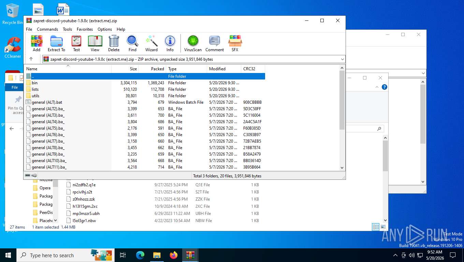Select PeerDis folder in Explorer tree
The height and width of the screenshot is (262, 464).
pos(46,213)
